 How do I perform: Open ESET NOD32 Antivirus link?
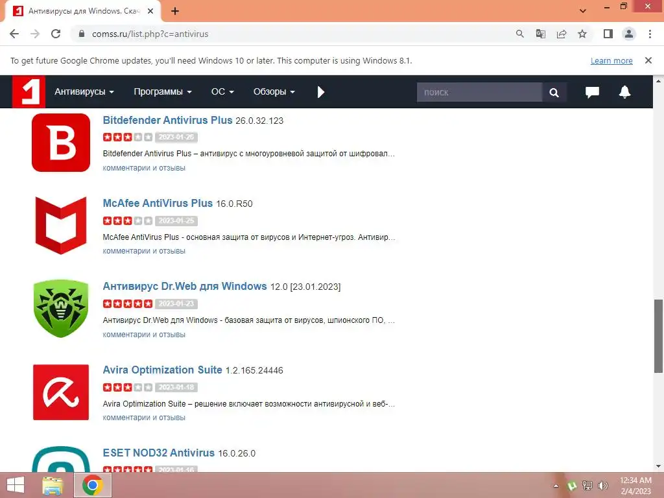(158, 453)
